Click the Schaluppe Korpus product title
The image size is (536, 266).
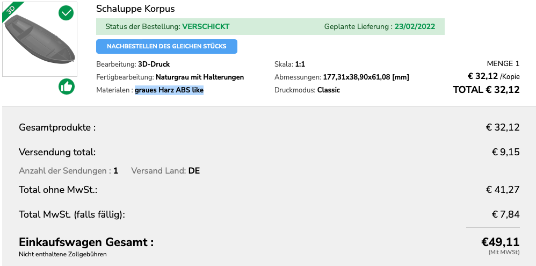coord(135,9)
